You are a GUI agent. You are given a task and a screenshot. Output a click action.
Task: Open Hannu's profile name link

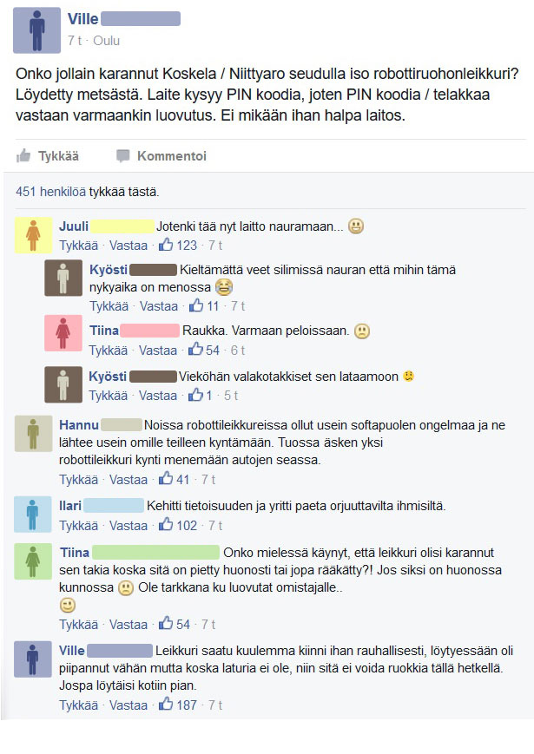click(x=79, y=424)
